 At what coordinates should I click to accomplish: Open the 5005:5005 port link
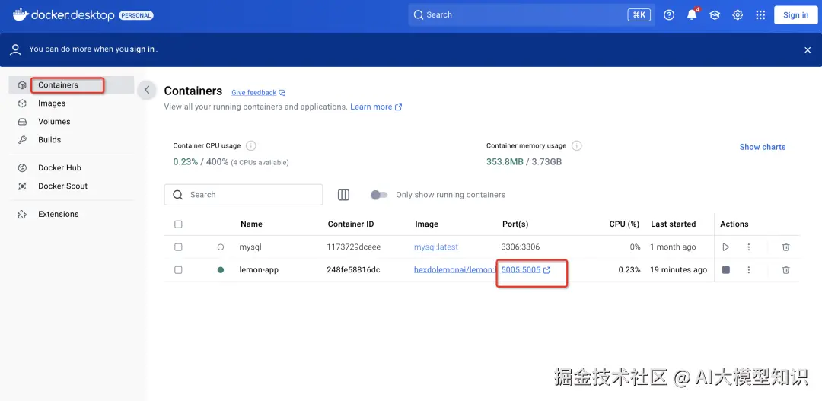tap(526, 270)
